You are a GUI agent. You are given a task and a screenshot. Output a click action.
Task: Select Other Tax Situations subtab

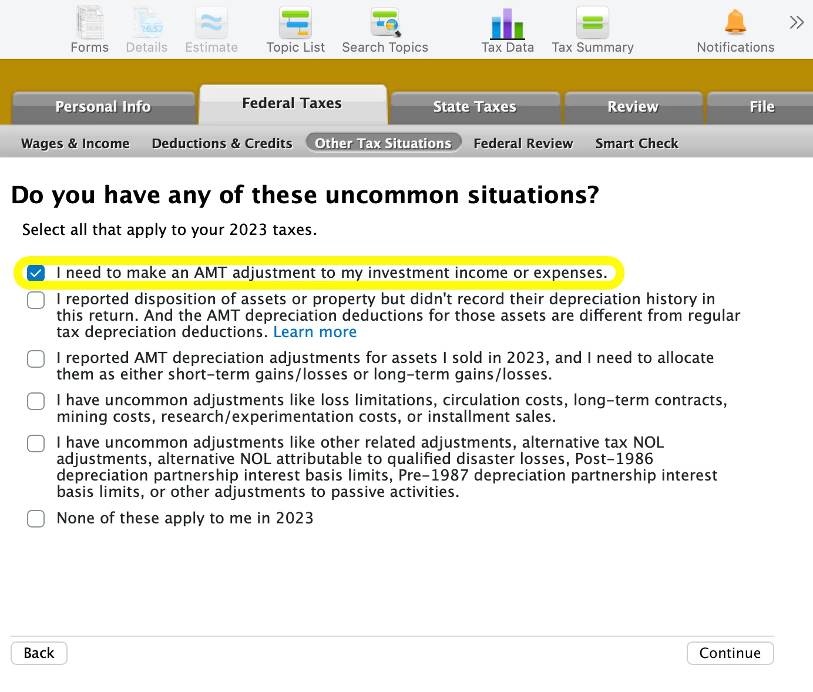click(x=384, y=143)
